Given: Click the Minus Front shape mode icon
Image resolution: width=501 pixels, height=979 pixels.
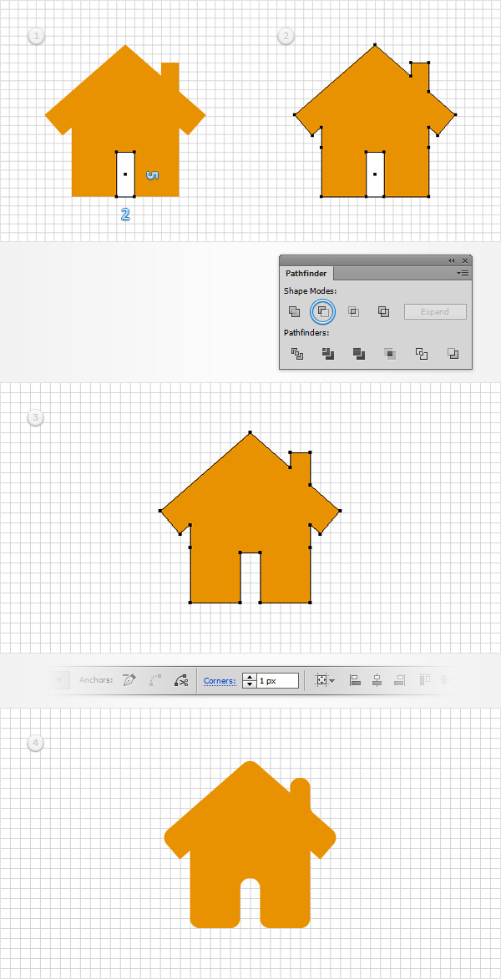Looking at the screenshot, I should pos(323,311).
